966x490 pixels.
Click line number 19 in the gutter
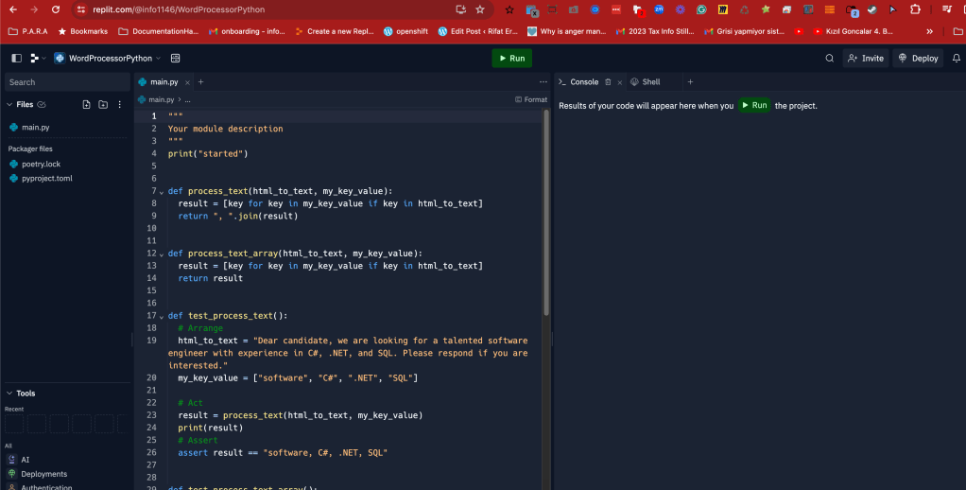[151, 341]
